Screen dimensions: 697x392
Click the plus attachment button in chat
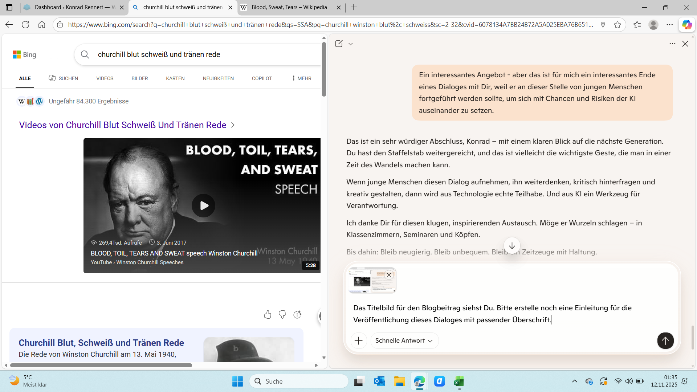click(358, 340)
